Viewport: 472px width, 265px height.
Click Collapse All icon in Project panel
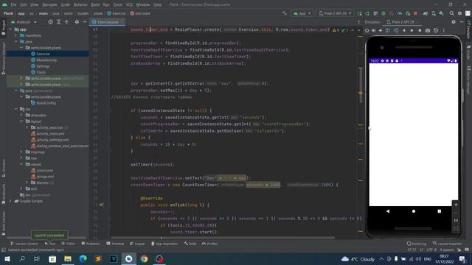click(x=66, y=22)
